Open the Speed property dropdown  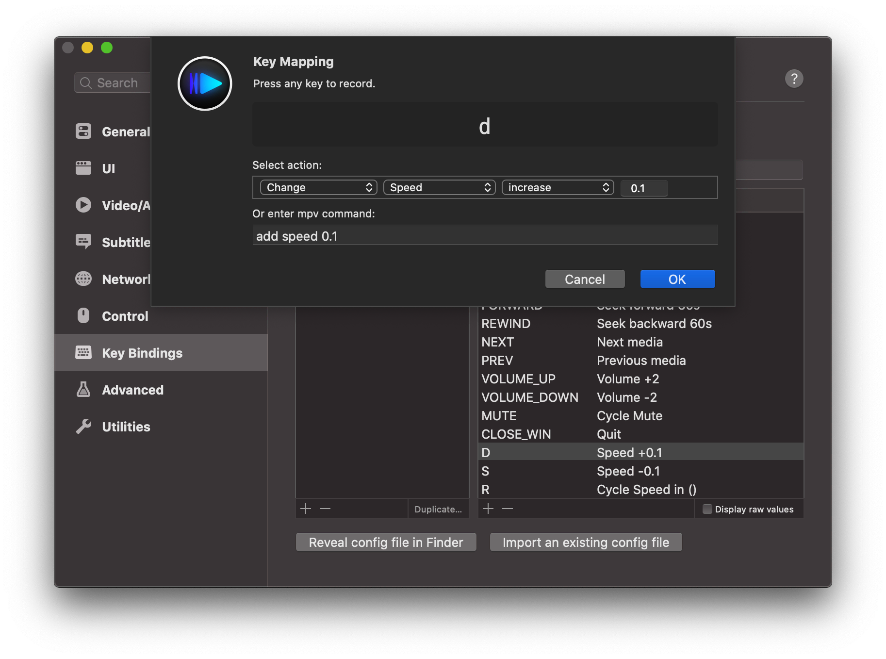(x=439, y=187)
